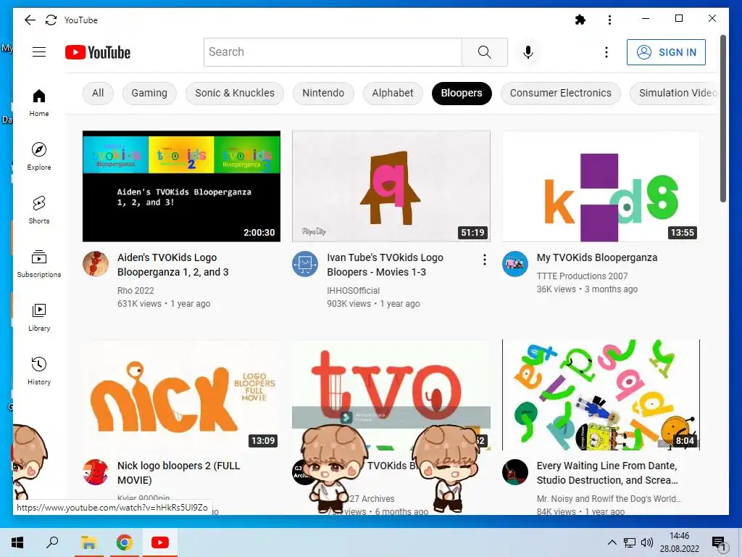Open the volume speaker tray icon
The width and height of the screenshot is (742, 557).
pos(646,542)
